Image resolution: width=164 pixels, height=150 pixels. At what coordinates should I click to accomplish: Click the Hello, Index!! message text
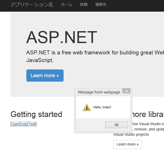[102, 107]
